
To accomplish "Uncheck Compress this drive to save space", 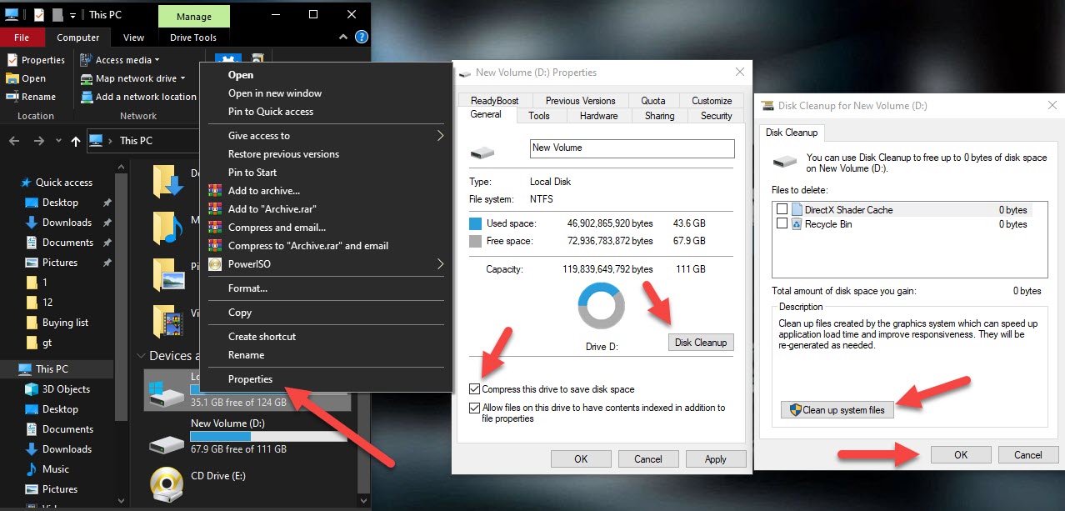I will [x=475, y=389].
